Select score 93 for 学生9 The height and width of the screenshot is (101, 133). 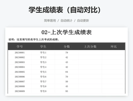(67, 91)
